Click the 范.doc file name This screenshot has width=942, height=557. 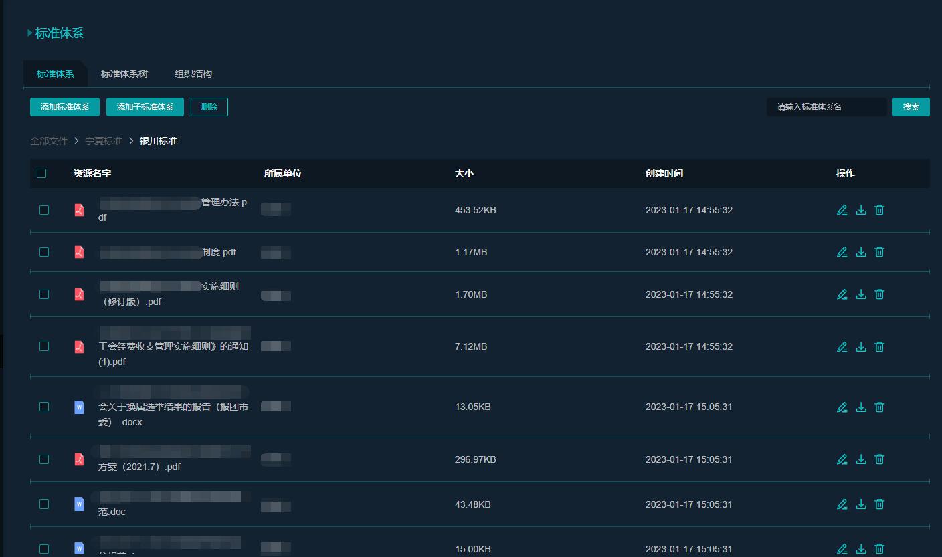tap(112, 512)
